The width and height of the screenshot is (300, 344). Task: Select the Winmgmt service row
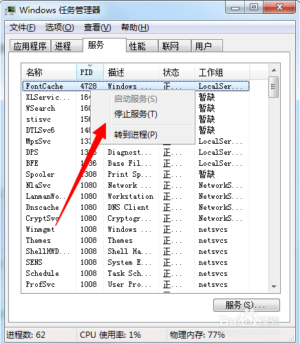click(136, 229)
